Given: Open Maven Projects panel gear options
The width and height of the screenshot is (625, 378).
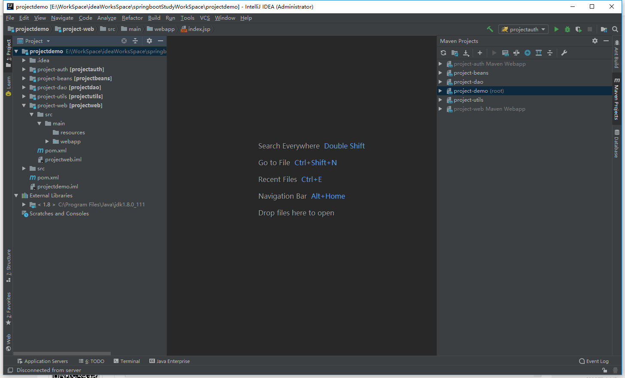Looking at the screenshot, I should [595, 41].
